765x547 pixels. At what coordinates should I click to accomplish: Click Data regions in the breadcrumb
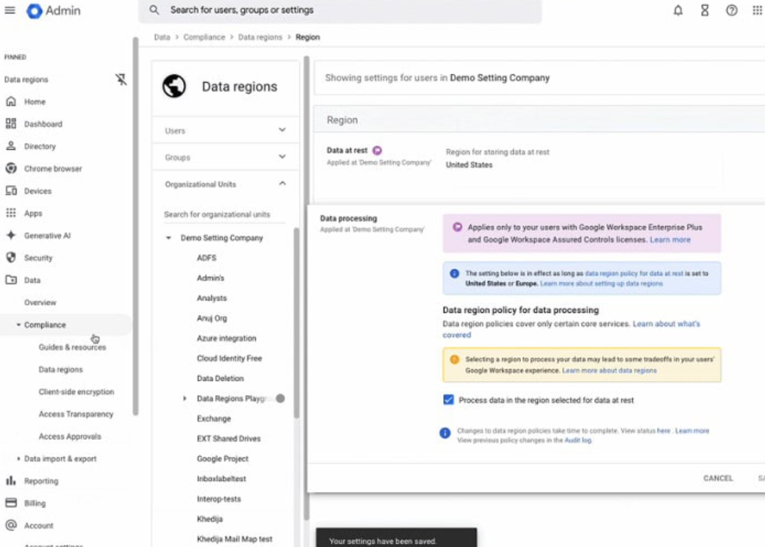click(260, 37)
